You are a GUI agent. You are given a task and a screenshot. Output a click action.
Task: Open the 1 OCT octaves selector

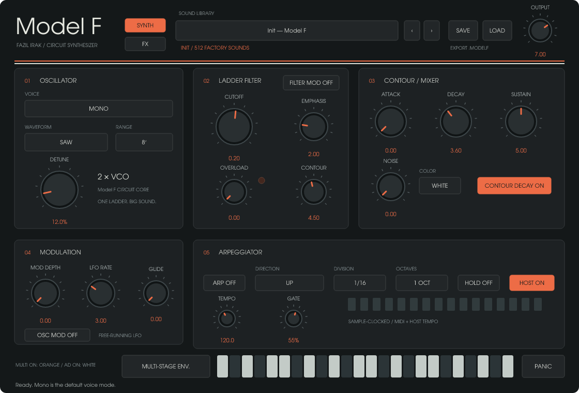tap(422, 283)
